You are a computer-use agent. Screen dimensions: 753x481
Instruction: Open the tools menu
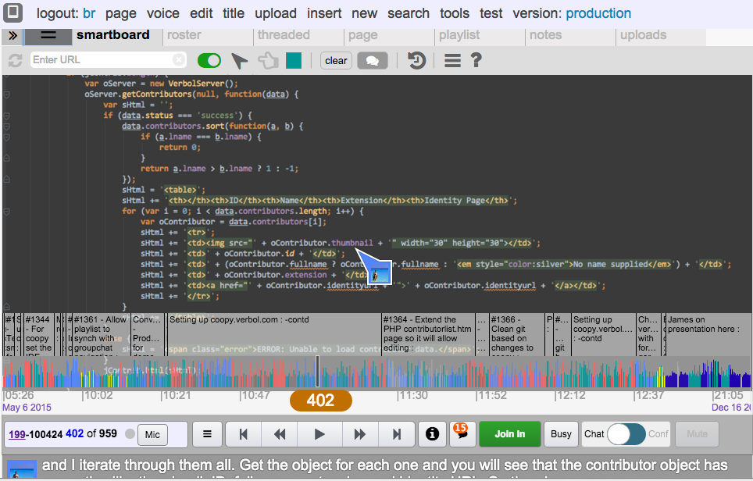click(x=455, y=13)
